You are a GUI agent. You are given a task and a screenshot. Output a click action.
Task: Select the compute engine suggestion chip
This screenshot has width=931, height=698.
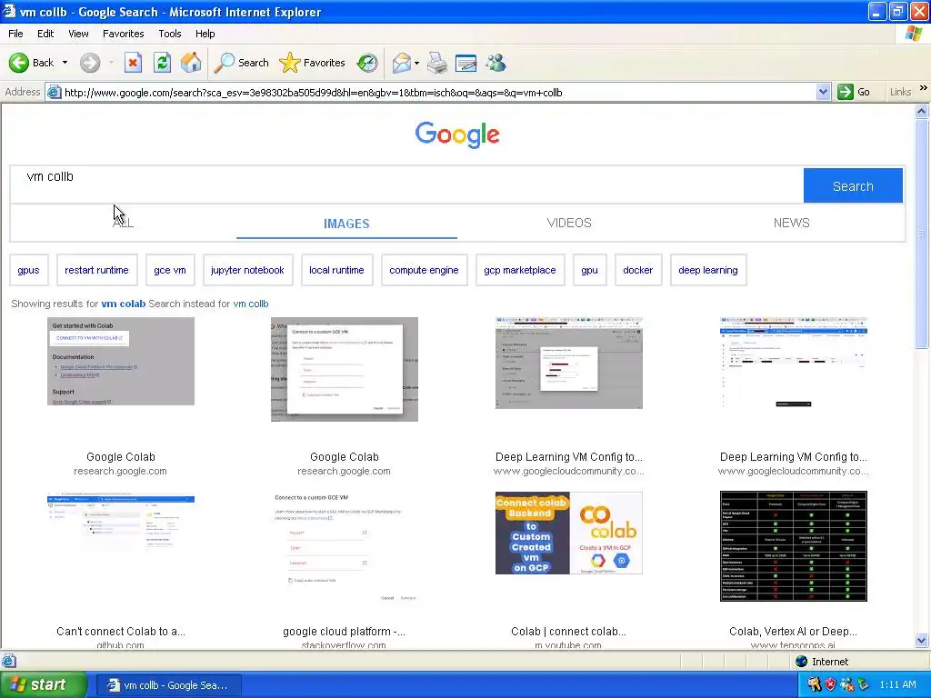[x=424, y=270]
